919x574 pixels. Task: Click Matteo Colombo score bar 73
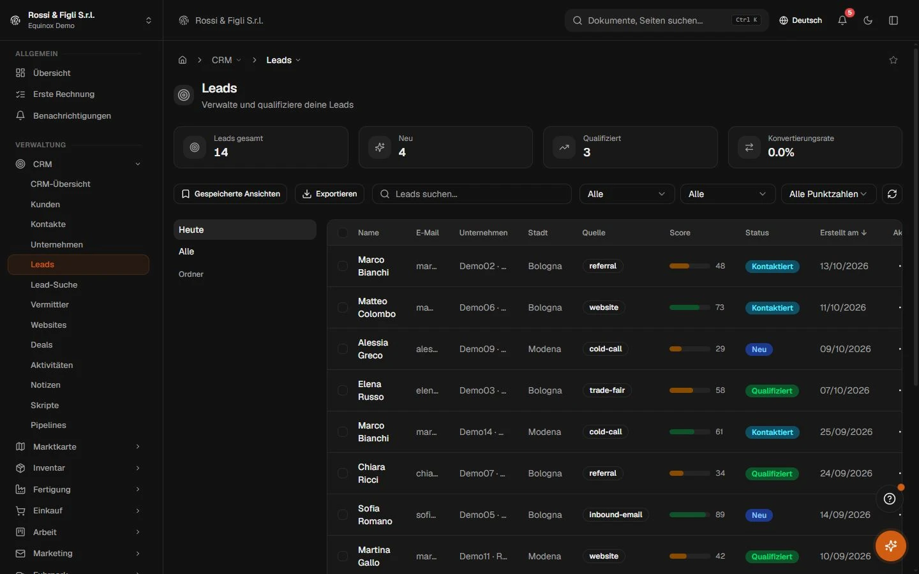click(x=690, y=307)
